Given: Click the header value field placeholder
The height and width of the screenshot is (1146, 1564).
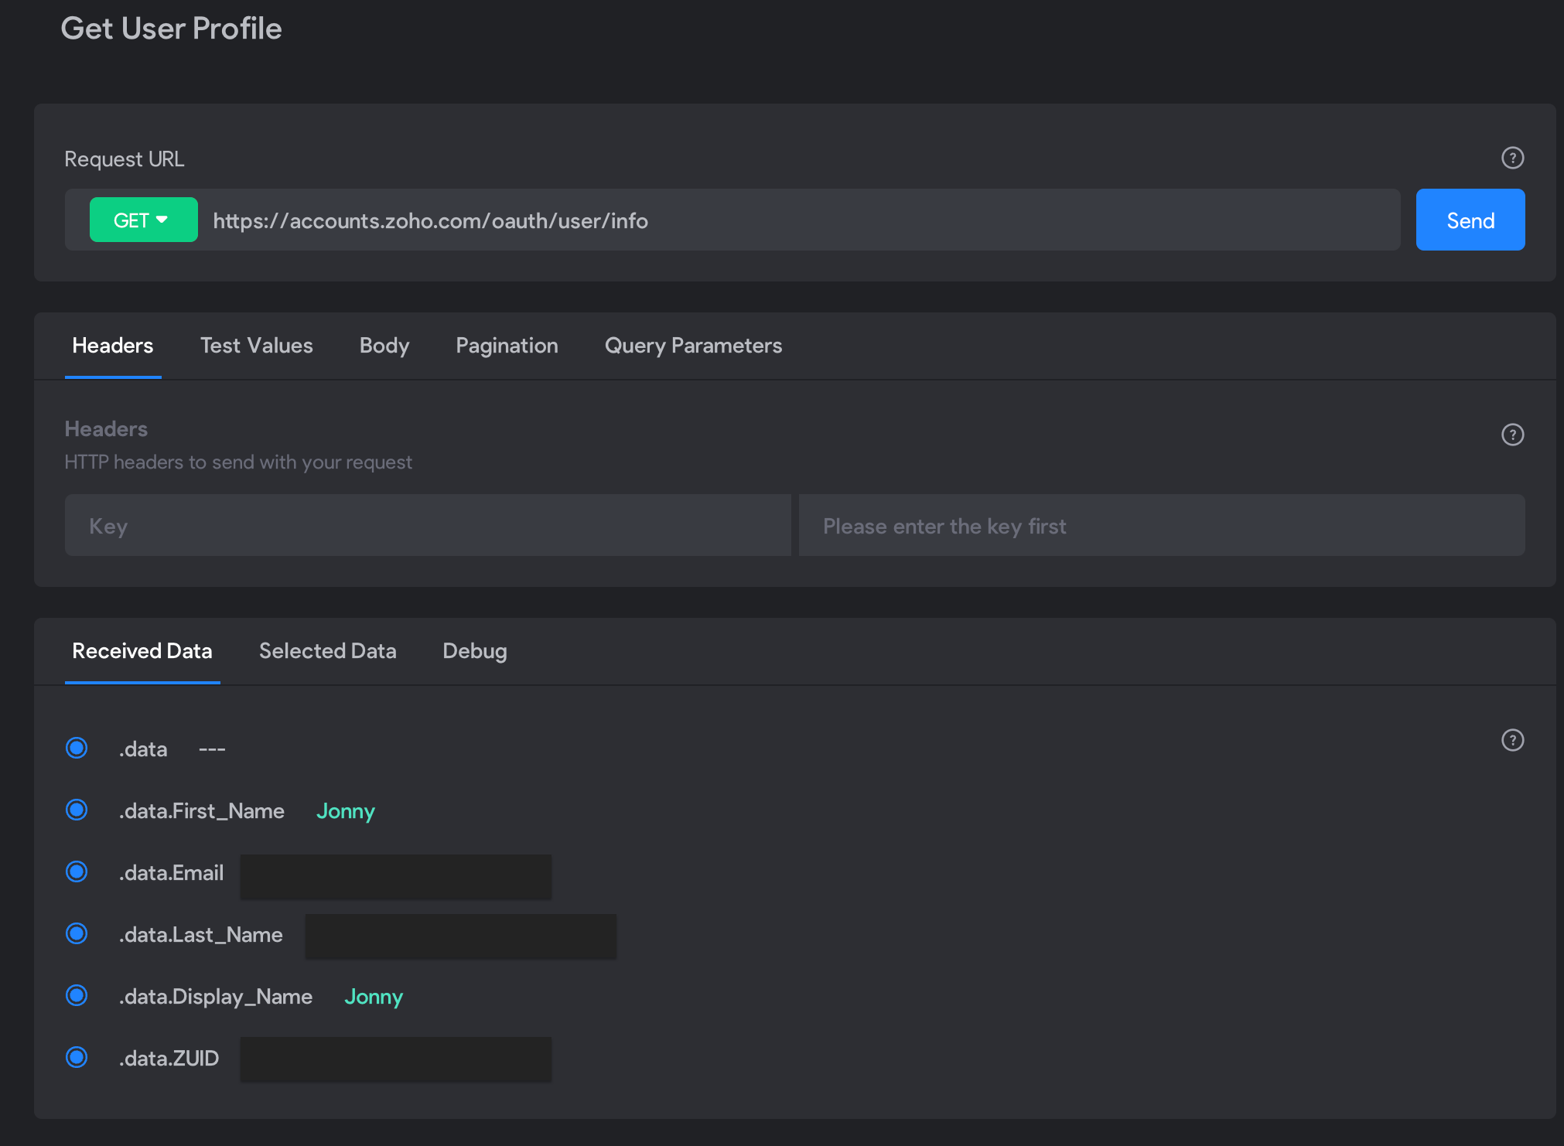Looking at the screenshot, I should [x=1162, y=525].
